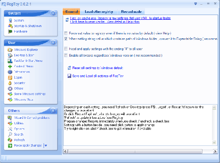This screenshot has width=220, height=163.
Task: Click Save and Load all settings of RegToy
Action: (98, 76)
